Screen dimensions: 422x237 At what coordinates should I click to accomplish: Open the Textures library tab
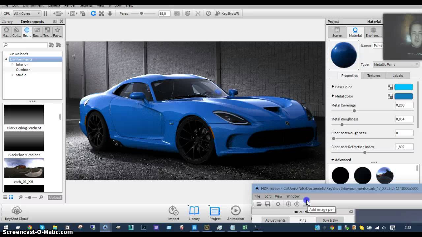point(47,32)
